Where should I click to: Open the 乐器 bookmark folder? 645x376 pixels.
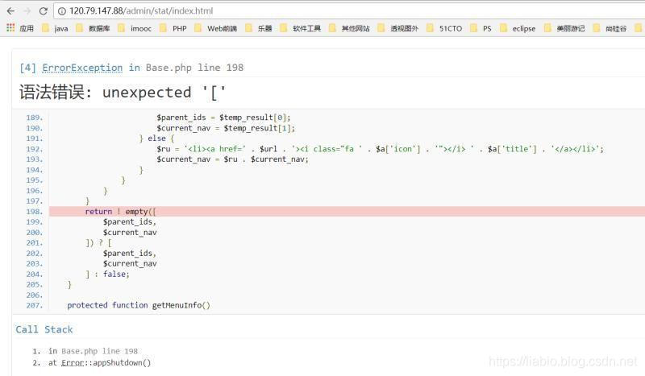[x=259, y=28]
